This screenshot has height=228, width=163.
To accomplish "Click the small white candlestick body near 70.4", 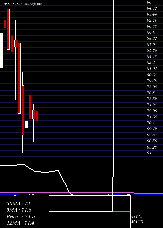I will (26, 124).
